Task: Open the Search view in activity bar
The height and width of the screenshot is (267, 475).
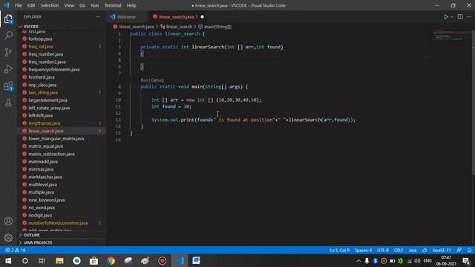Action: click(8, 36)
